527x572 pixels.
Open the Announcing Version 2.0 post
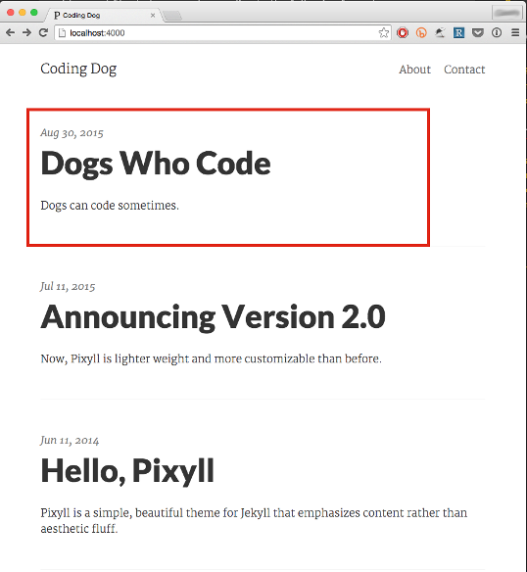[213, 317]
